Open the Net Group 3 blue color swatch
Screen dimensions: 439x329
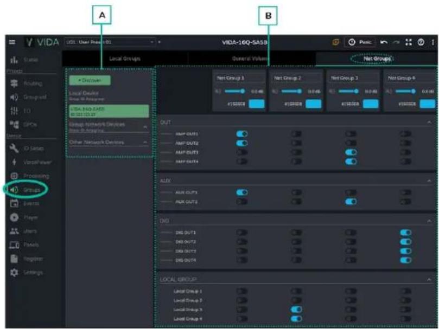pos(371,104)
